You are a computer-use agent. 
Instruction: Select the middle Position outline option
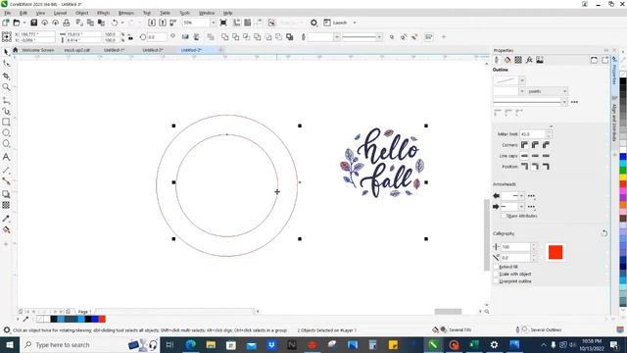point(535,167)
